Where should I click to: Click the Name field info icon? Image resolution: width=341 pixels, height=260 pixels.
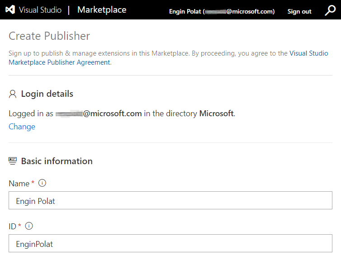[42, 183]
